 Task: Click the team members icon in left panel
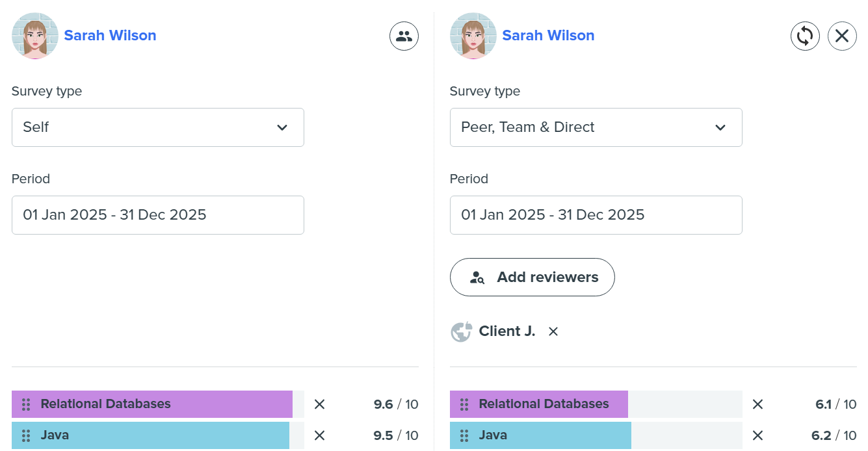pyautogui.click(x=403, y=36)
